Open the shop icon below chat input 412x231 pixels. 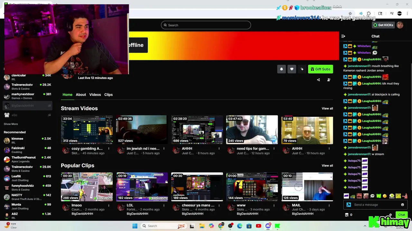coord(347,215)
